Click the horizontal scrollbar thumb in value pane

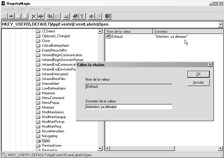[x=142, y=148]
